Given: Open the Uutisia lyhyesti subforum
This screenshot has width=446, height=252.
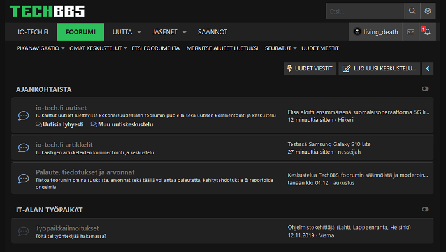Looking at the screenshot, I should (63, 124).
